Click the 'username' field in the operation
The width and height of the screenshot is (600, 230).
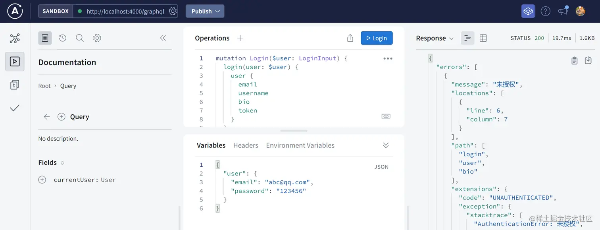[253, 93]
